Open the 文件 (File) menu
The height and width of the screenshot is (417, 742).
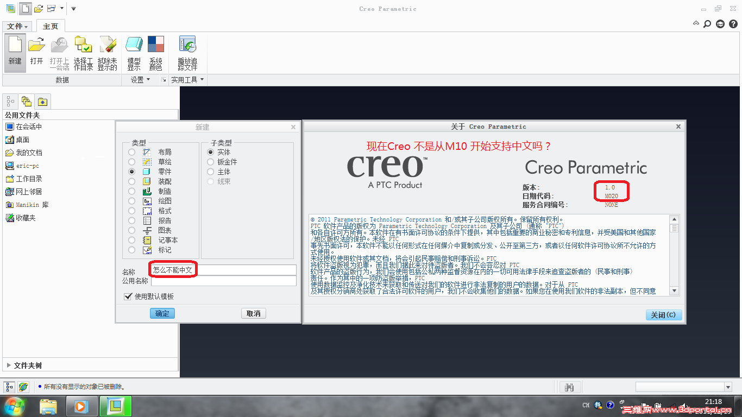coord(17,26)
